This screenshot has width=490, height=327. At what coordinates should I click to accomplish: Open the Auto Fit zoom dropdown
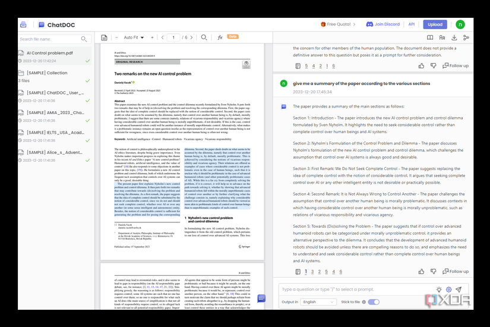(x=134, y=37)
